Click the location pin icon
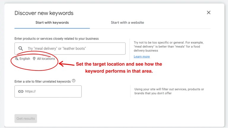Screen dimensions: 228x128 (34, 59)
